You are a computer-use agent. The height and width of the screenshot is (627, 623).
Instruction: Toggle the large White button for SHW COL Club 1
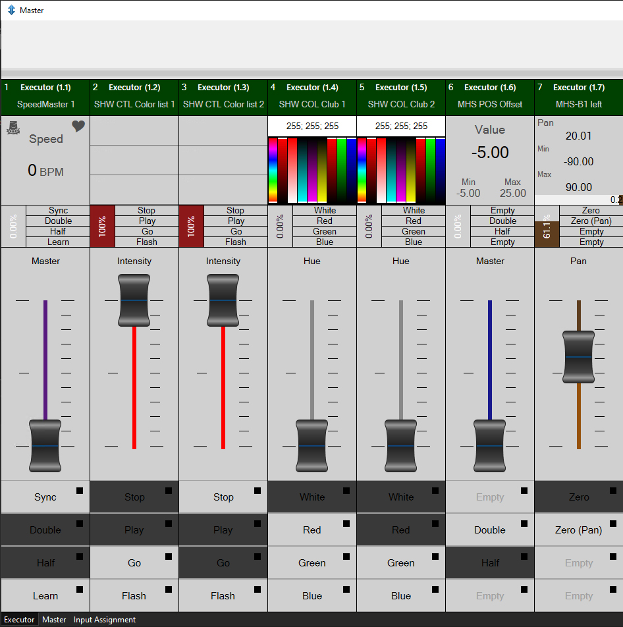click(311, 497)
